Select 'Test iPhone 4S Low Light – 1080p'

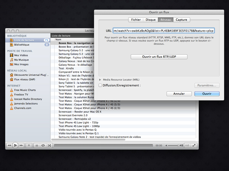coord(123,126)
